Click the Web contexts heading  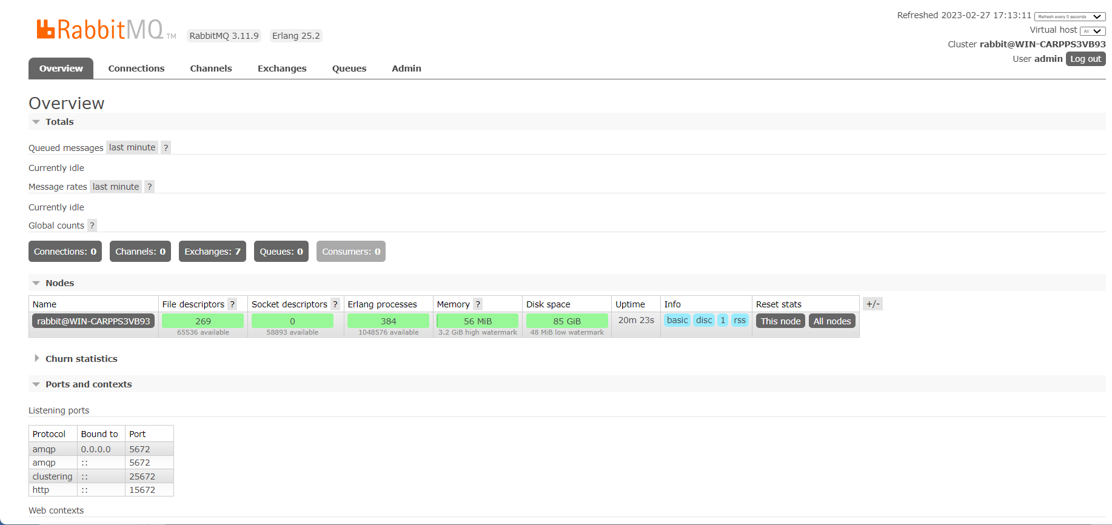[56, 510]
